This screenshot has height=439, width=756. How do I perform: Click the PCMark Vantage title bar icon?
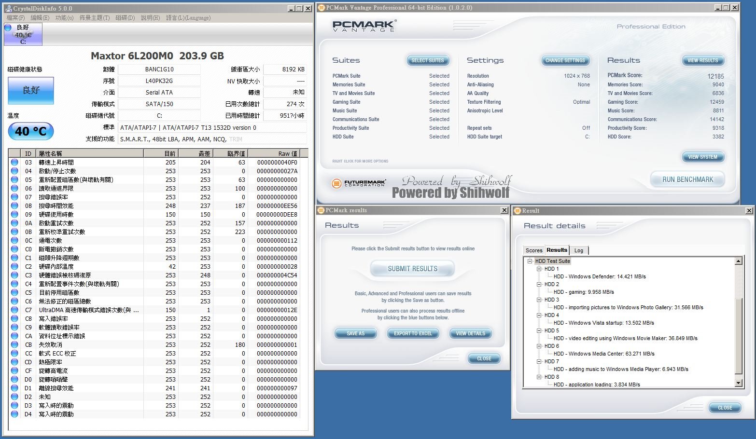322,8
